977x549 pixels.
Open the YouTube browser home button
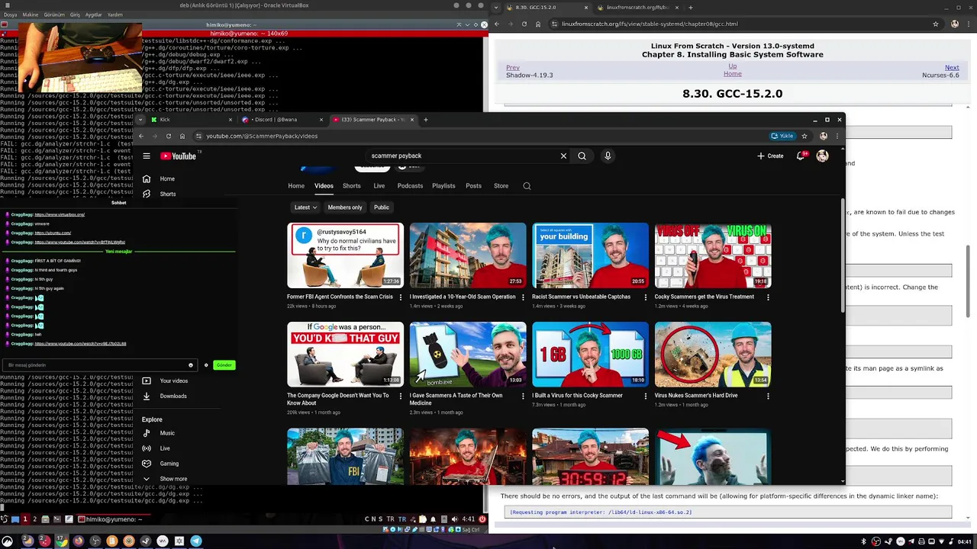(x=182, y=136)
